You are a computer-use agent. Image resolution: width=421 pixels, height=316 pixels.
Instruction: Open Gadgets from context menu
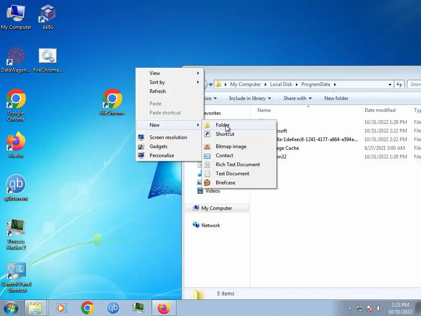[169, 146]
